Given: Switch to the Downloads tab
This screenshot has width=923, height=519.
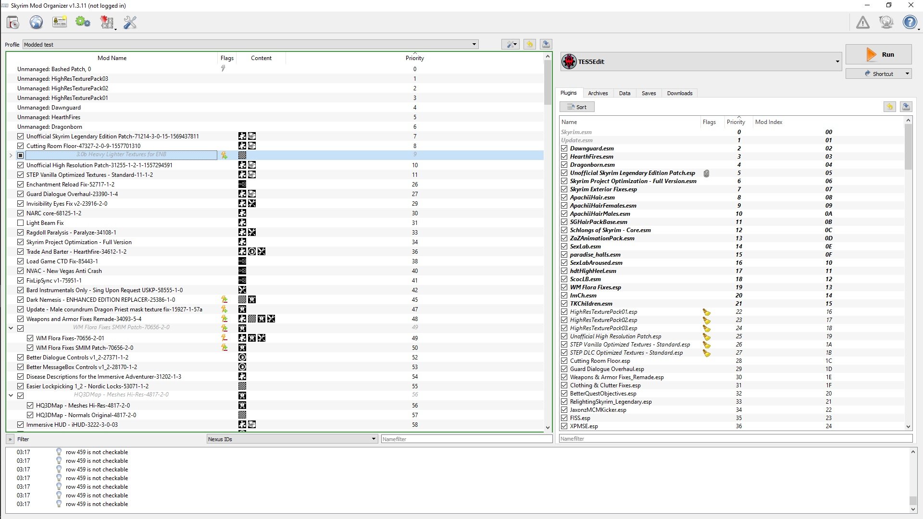Looking at the screenshot, I should (x=679, y=93).
